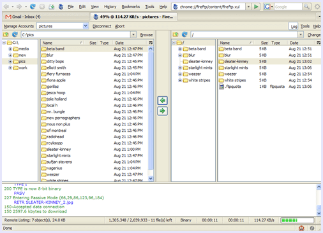Open the browser Tools menu
Image resolution: width=323 pixels, height=233 pixels.
[149, 7]
